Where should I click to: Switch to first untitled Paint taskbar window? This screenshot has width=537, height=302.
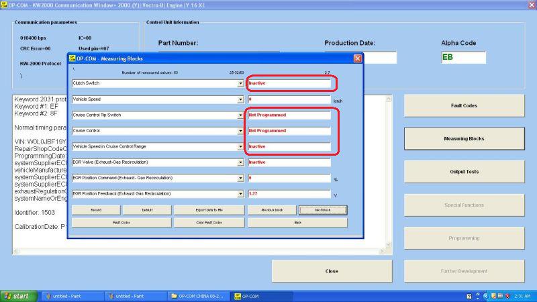coord(70,296)
